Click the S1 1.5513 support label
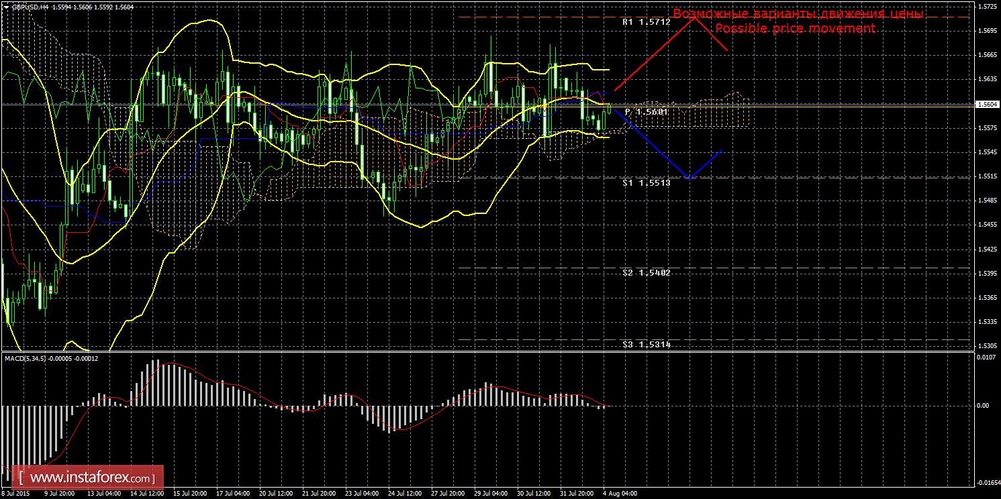 646,182
